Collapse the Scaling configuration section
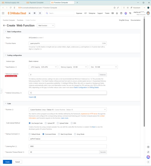Image resolution: width=151 pixels, height=166 pixels. tap(6, 55)
